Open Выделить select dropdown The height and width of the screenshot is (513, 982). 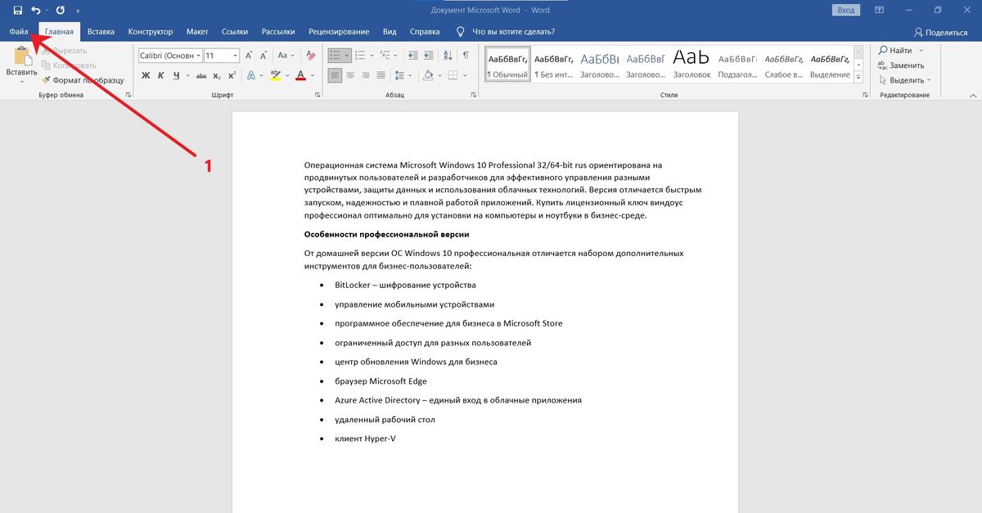point(906,80)
